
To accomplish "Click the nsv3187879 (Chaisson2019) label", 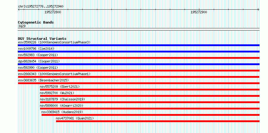I will click(x=62, y=99).
